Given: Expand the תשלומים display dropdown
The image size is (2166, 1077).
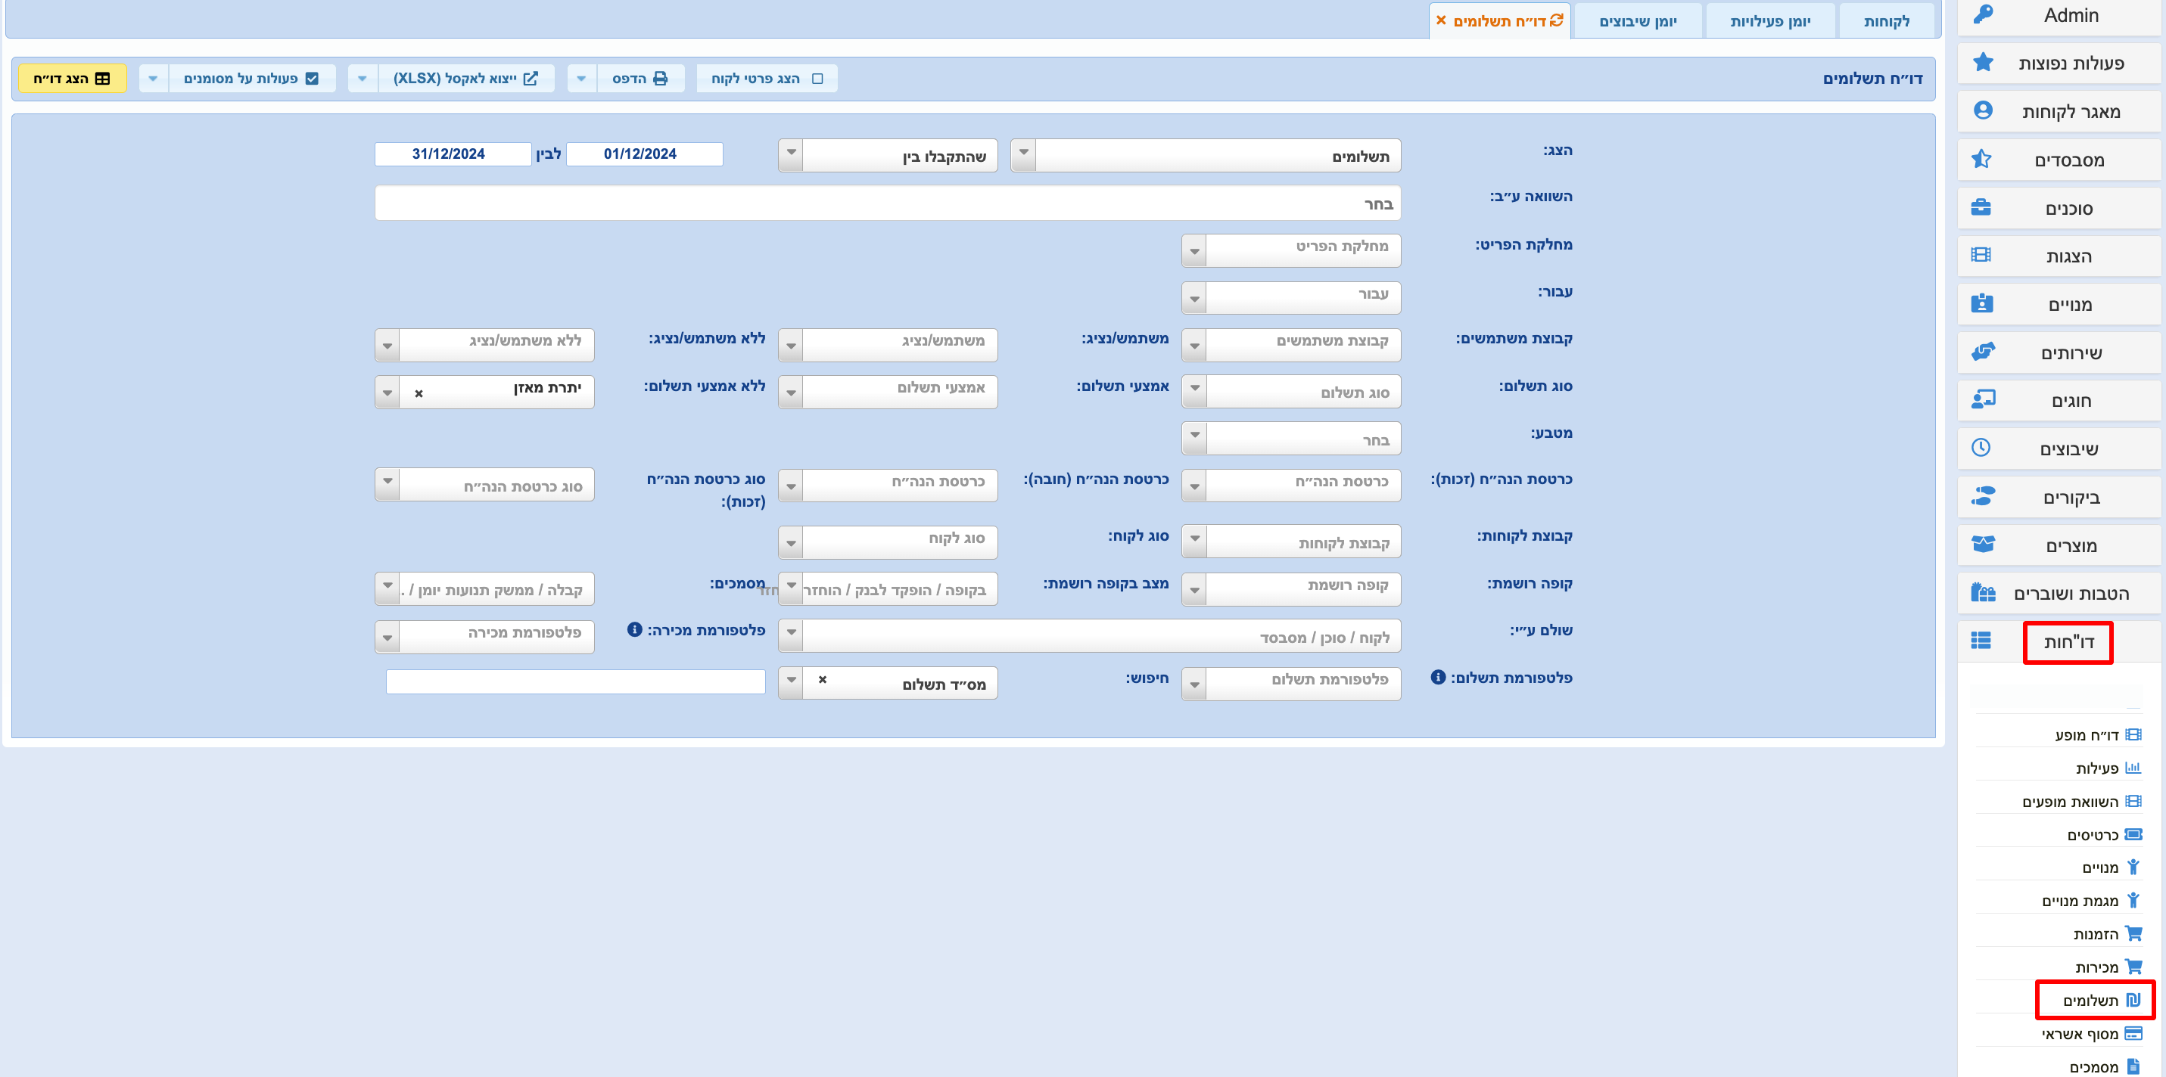Looking at the screenshot, I should [1023, 155].
